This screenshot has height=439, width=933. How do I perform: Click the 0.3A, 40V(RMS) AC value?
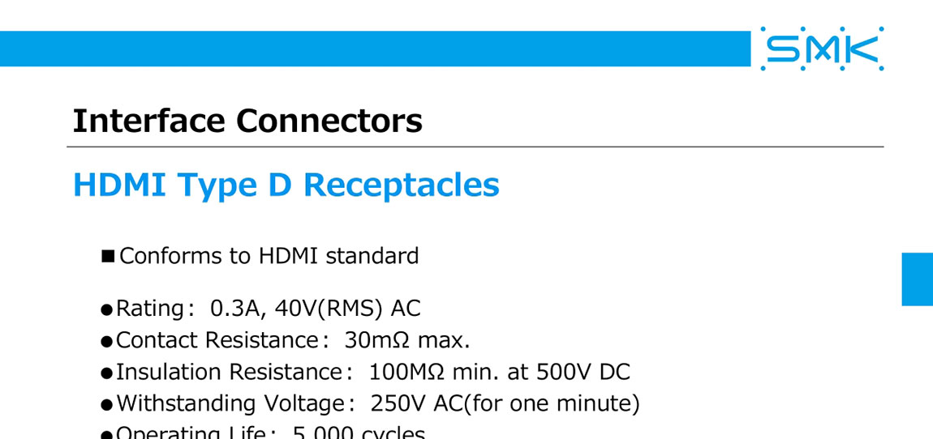315,308
